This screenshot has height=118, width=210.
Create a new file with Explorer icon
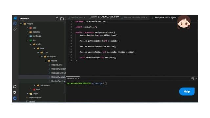[x=57, y=19]
